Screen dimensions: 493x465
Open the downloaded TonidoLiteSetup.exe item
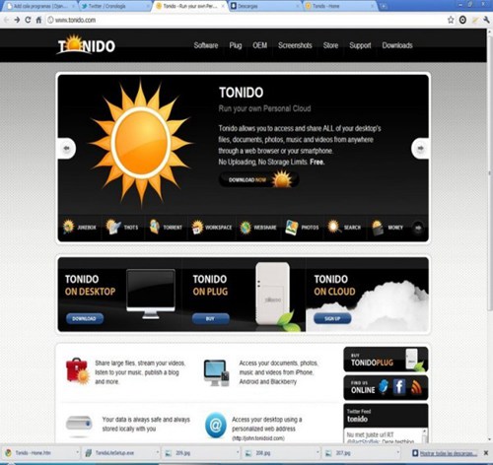(x=120, y=453)
